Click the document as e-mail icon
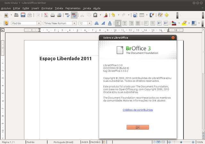The width and height of the screenshot is (205, 144). [30, 15]
